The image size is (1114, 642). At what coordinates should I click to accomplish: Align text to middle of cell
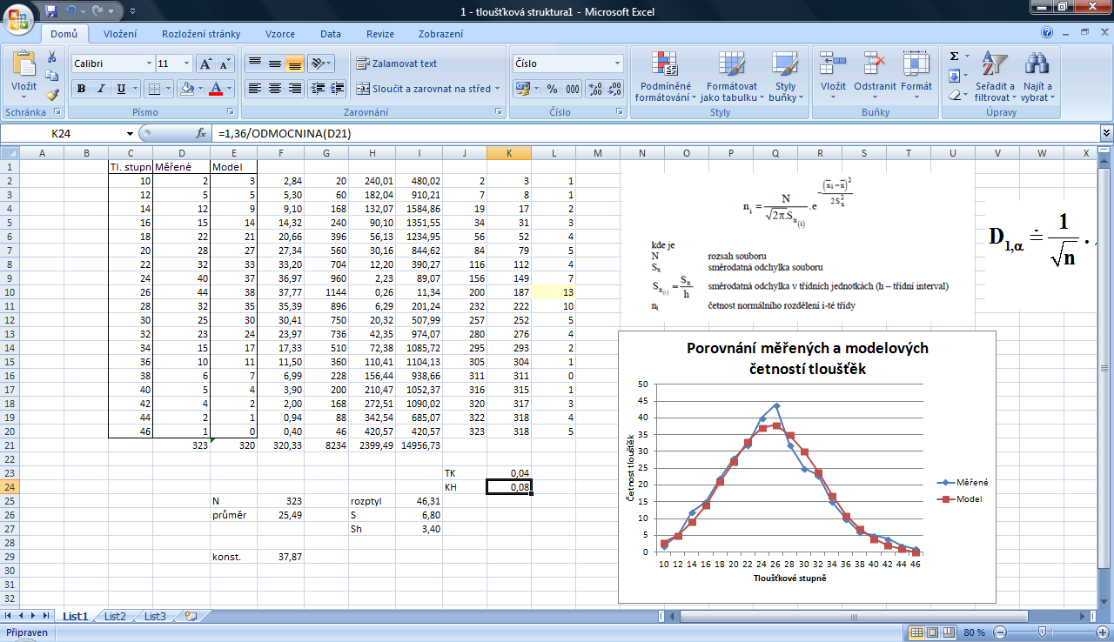pyautogui.click(x=274, y=64)
